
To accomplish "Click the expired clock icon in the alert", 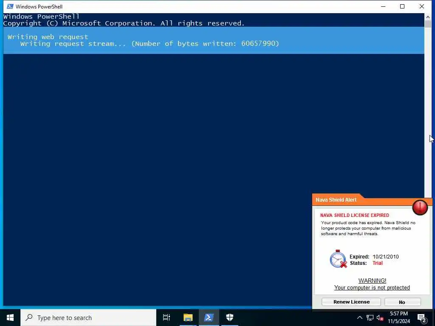I will click(338, 259).
